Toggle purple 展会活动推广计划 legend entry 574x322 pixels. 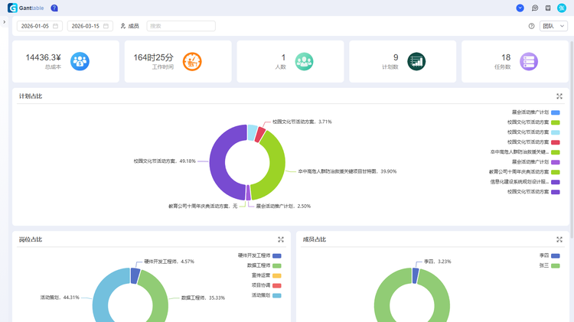[x=536, y=161]
